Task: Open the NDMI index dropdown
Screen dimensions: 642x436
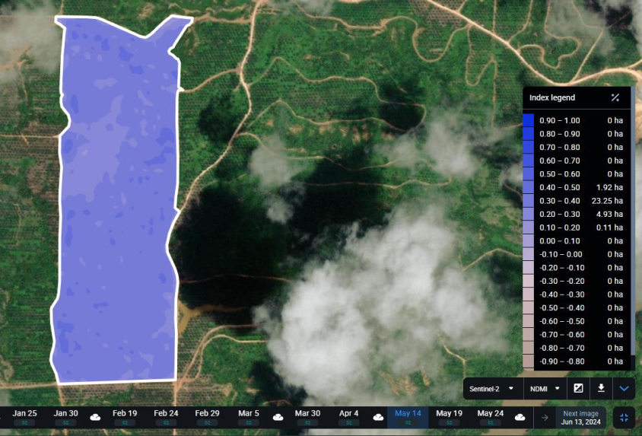Action: pos(545,389)
